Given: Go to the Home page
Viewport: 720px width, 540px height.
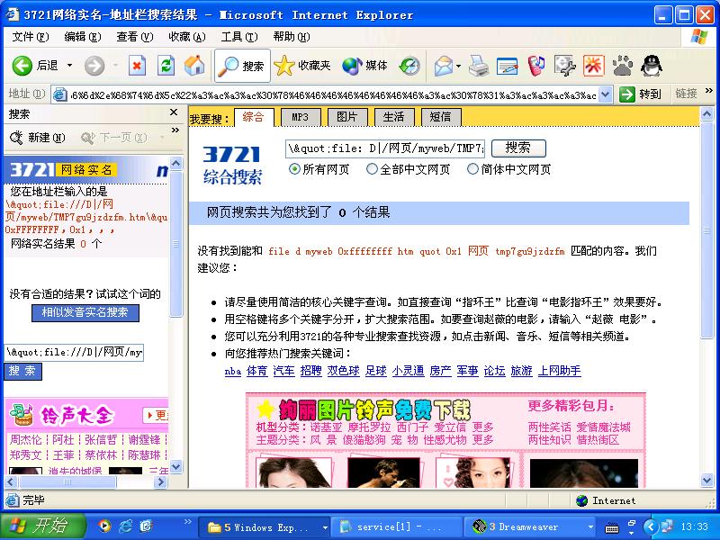Looking at the screenshot, I should 194,66.
